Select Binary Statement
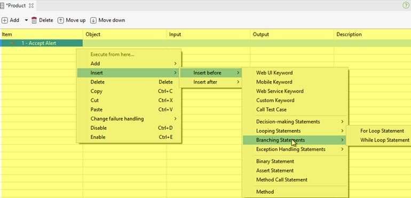 coord(295,161)
